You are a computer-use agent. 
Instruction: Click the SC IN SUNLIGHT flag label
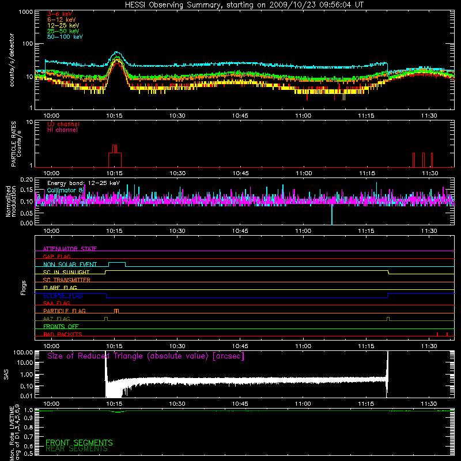point(66,272)
